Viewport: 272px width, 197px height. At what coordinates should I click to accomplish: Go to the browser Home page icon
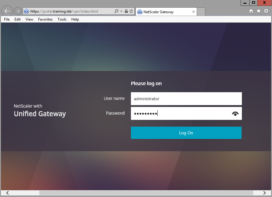(x=251, y=11)
